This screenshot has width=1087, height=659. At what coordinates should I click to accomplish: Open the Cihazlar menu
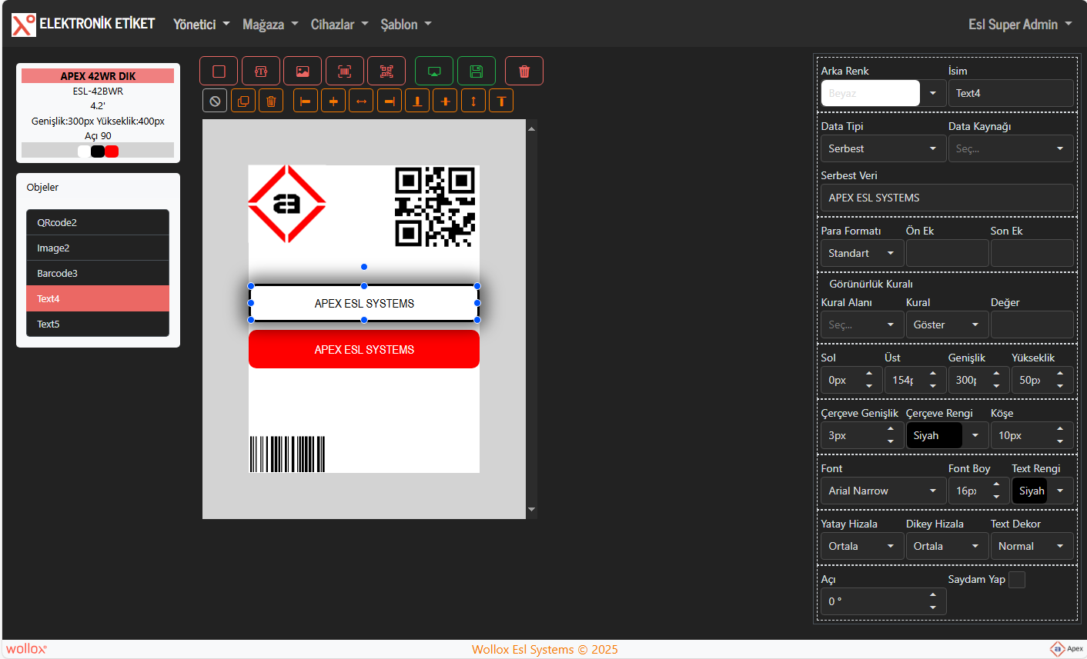click(339, 25)
